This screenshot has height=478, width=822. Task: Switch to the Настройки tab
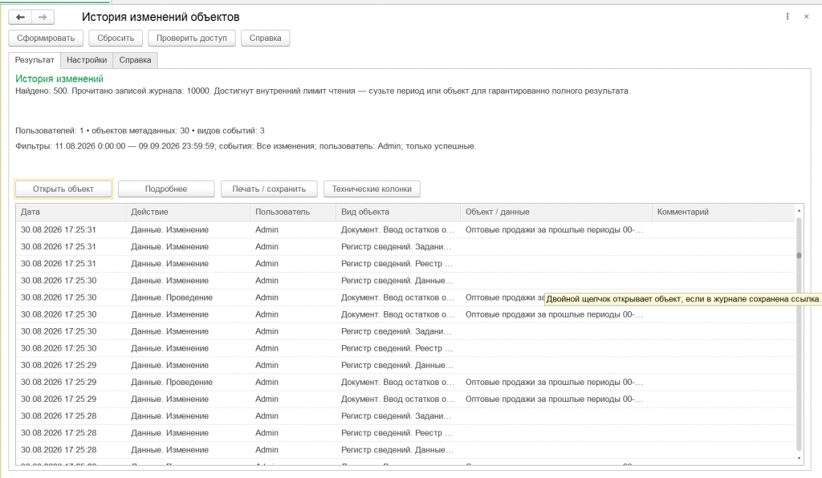[x=87, y=60]
